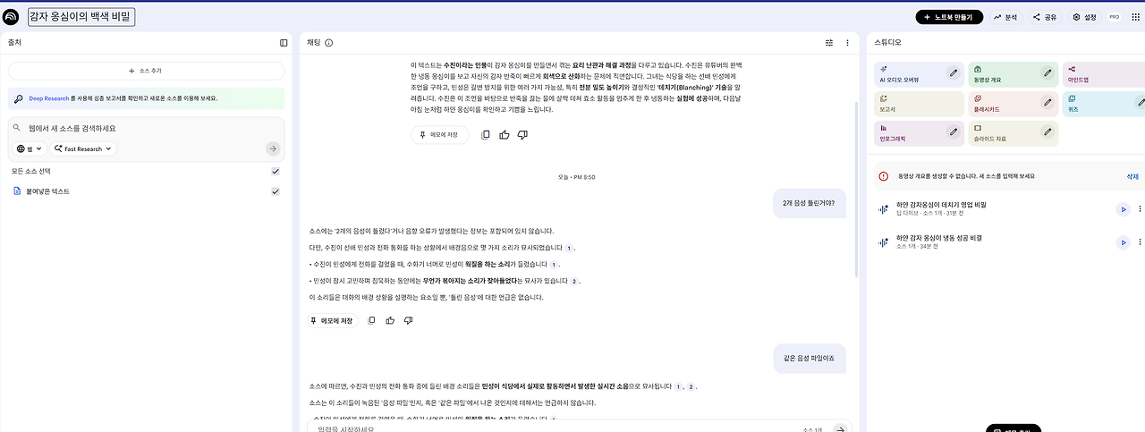1145x432 pixels.
Task: Create an 인포그래픽
Action: (x=920, y=133)
